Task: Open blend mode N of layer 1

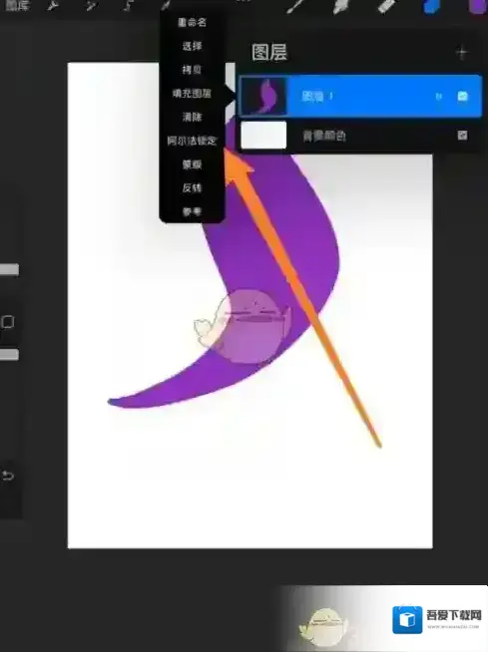Action: (x=438, y=97)
